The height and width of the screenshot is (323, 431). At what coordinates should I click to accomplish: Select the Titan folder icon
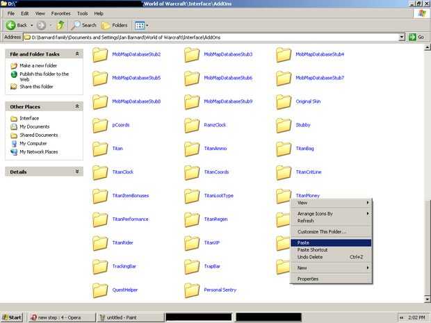[100, 149]
